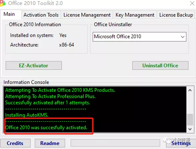Click the line 'Installing AutoKMS.'
Viewport: 196px width, 149px height.
click(x=27, y=115)
